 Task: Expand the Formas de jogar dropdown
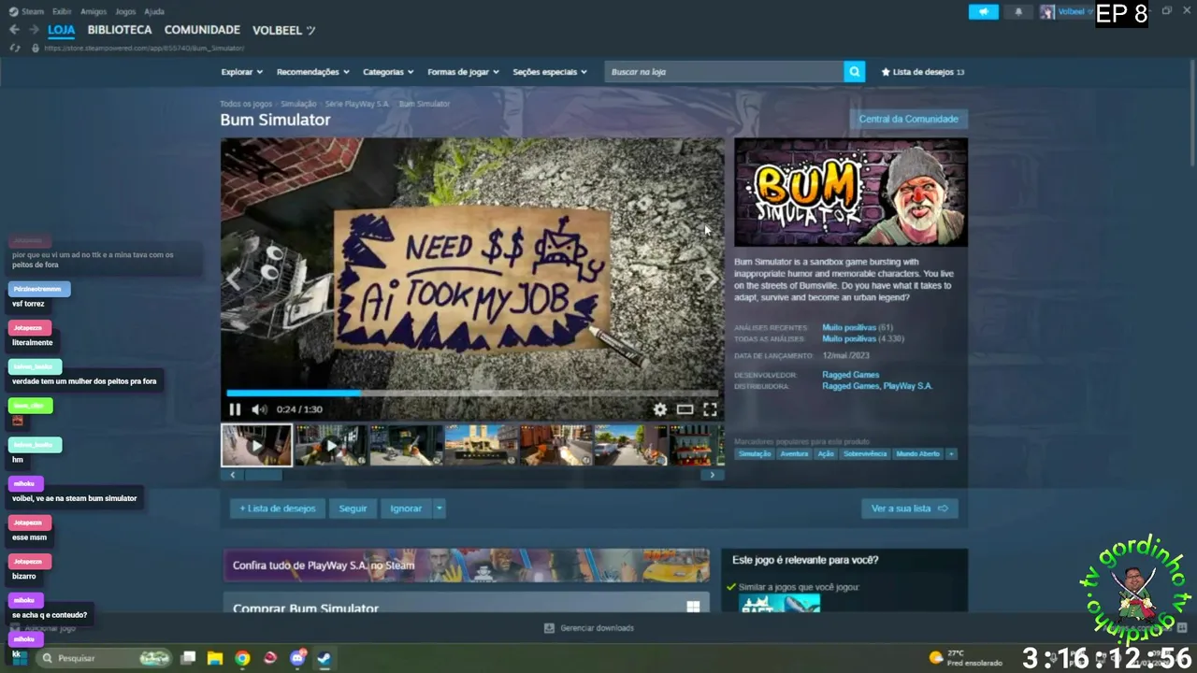pos(464,72)
